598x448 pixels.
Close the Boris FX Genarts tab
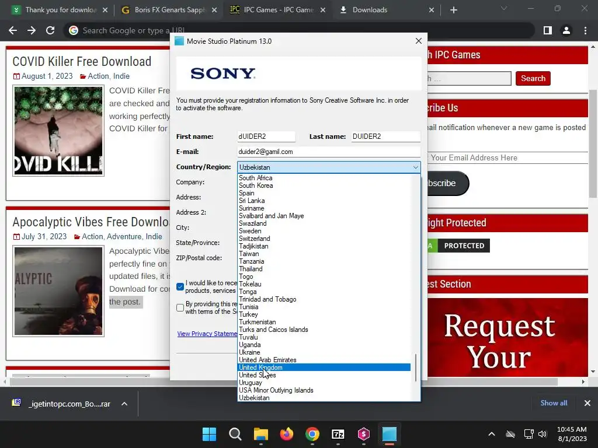tap(214, 10)
